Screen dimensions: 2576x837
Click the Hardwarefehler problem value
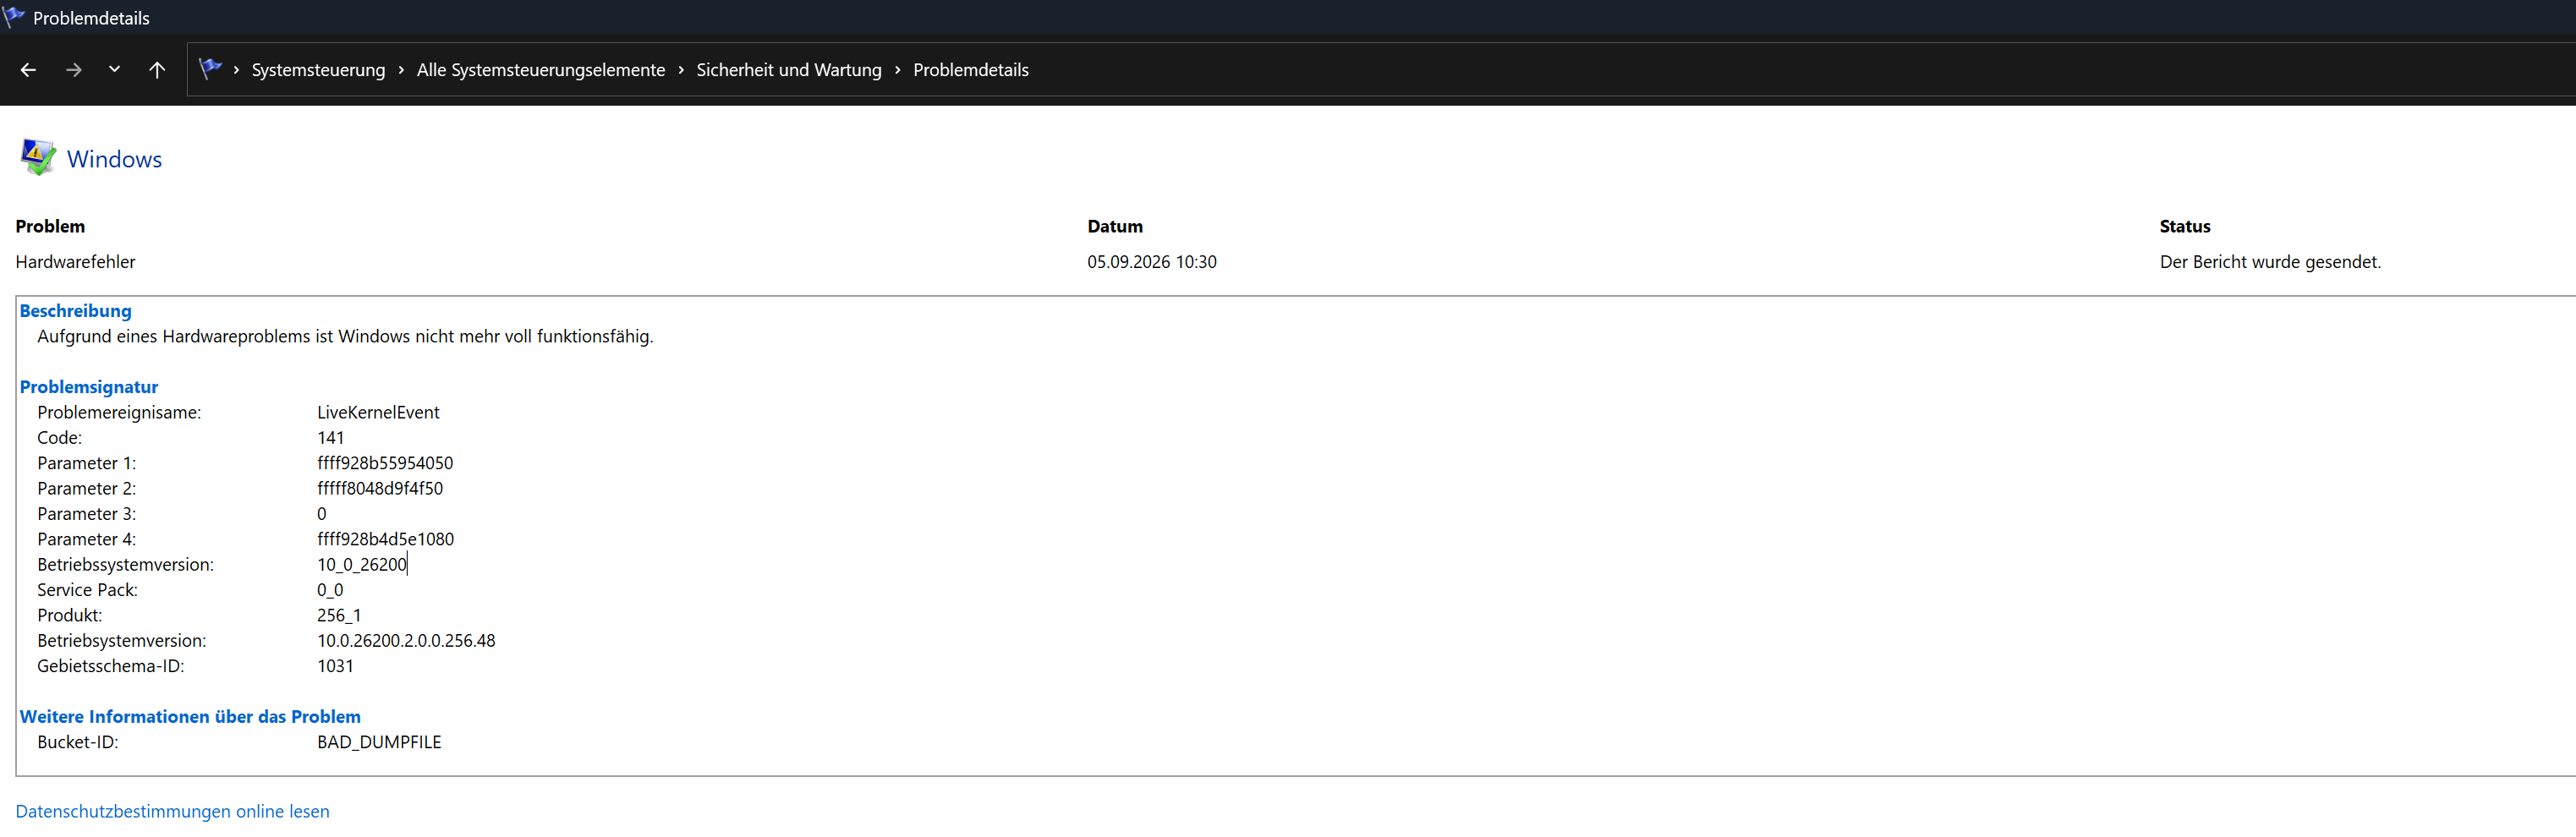(x=75, y=262)
